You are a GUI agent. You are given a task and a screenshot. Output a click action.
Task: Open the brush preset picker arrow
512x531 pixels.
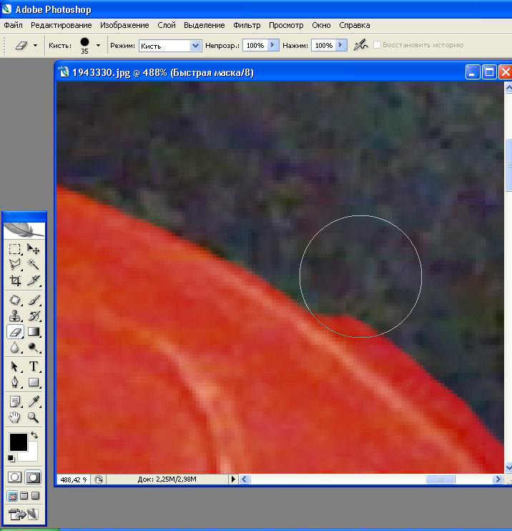tap(98, 45)
